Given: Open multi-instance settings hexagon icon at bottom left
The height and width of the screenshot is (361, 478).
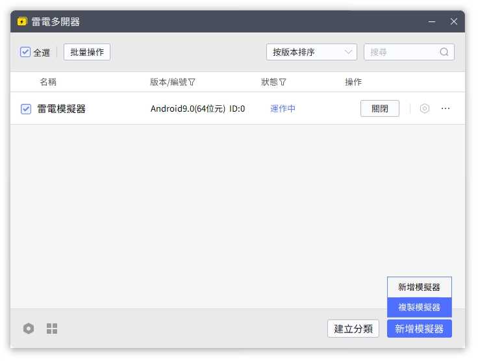Looking at the screenshot, I should pyautogui.click(x=29, y=329).
